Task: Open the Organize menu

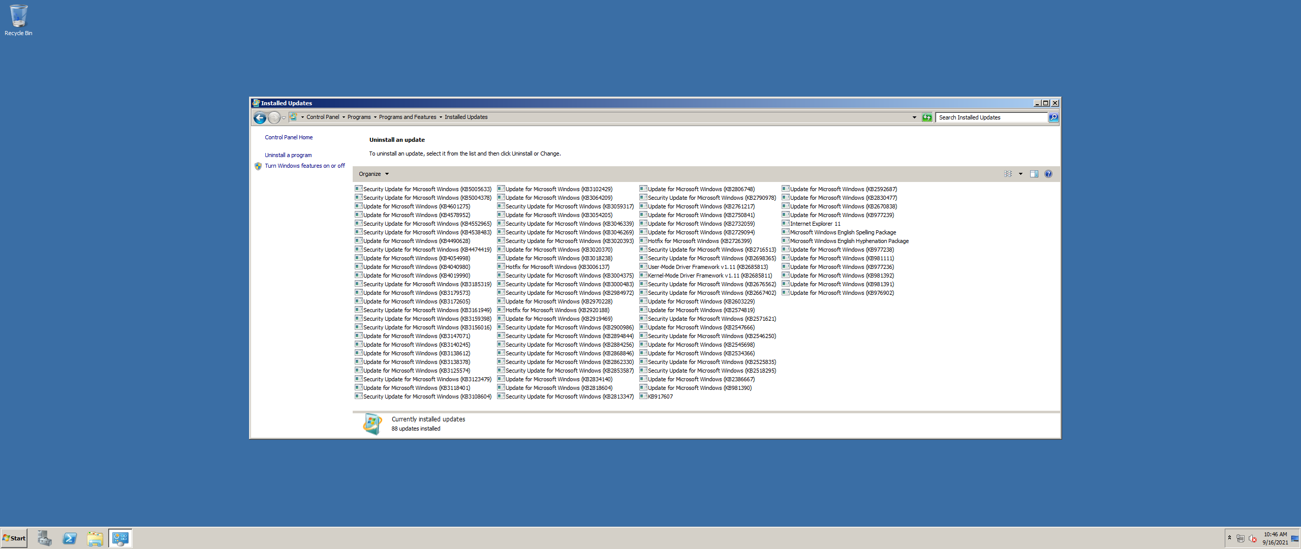Action: [374, 174]
